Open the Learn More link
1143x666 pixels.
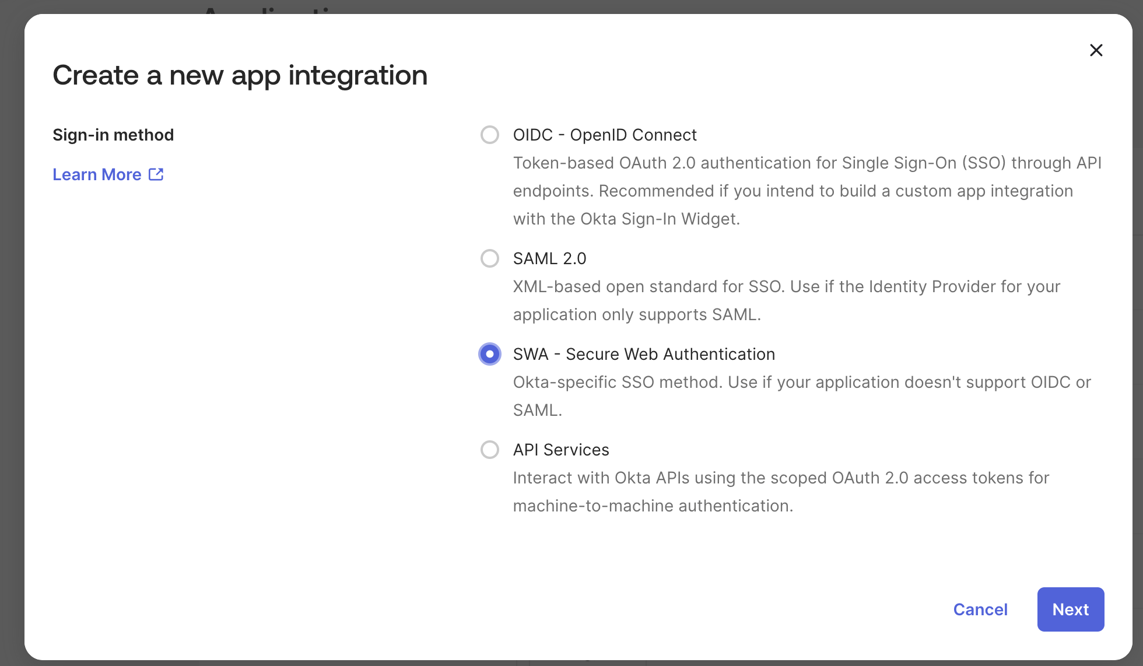click(x=97, y=174)
